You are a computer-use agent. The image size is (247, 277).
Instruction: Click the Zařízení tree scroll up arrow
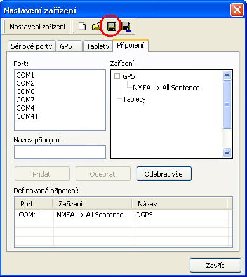227,75
